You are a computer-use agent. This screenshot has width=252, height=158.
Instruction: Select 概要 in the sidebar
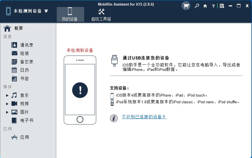19,28
